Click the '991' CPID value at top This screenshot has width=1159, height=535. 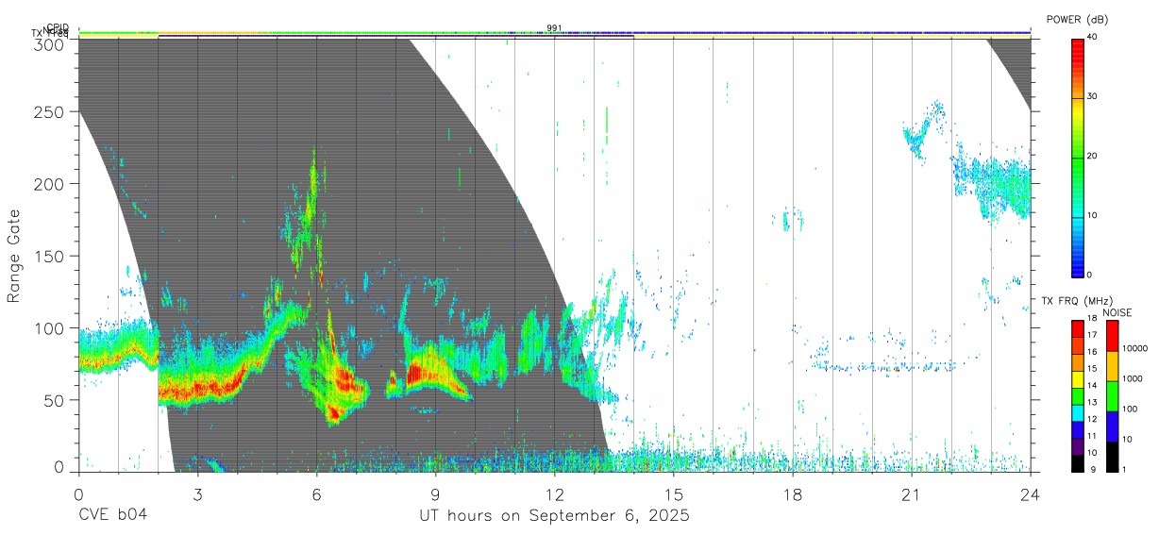click(x=554, y=27)
